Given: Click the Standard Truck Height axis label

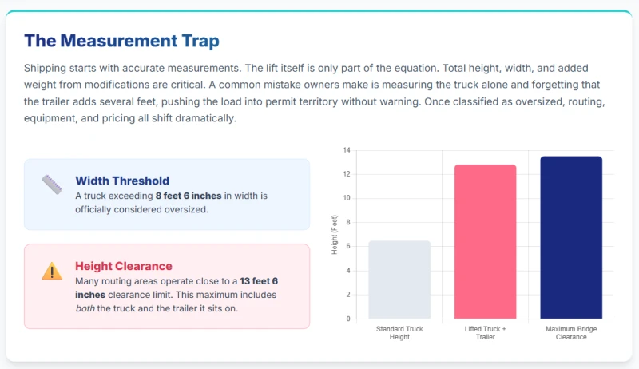Looking at the screenshot, I should 399,333.
